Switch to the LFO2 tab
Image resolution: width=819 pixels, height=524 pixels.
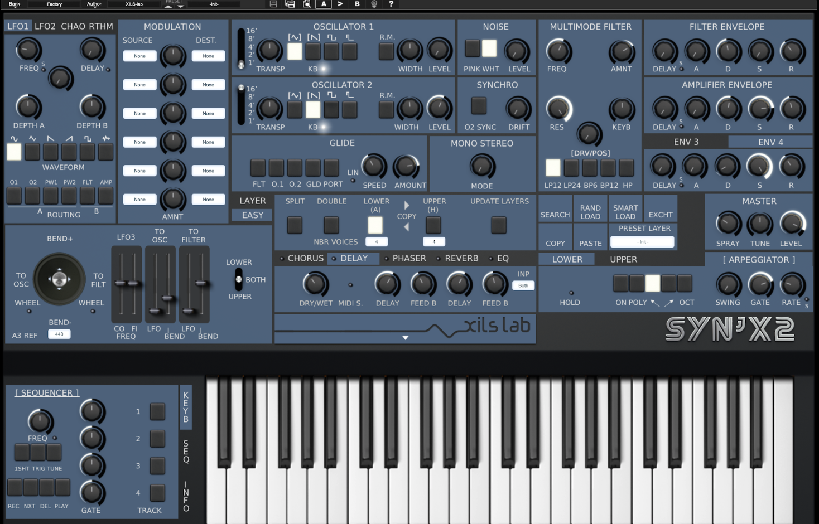point(45,26)
